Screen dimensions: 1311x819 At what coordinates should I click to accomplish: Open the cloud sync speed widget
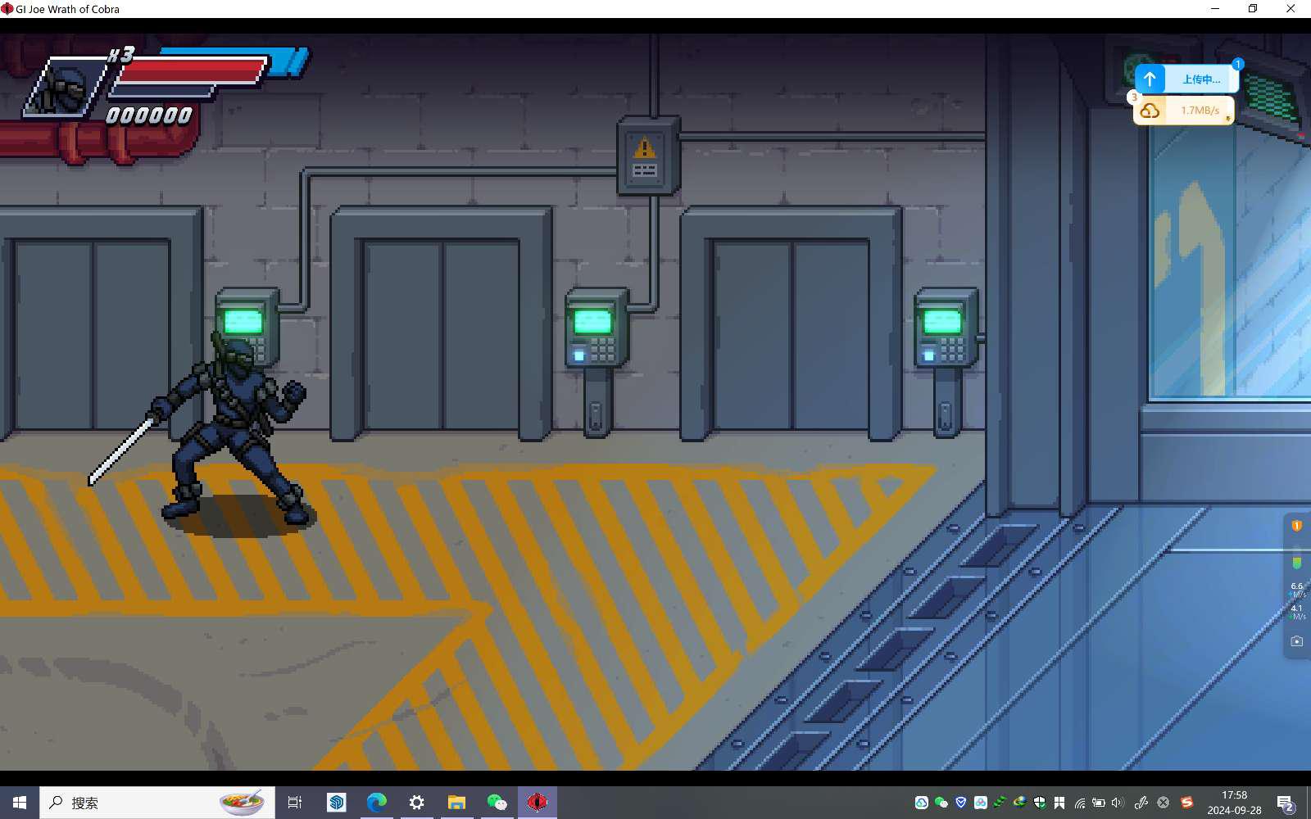coord(1150,111)
